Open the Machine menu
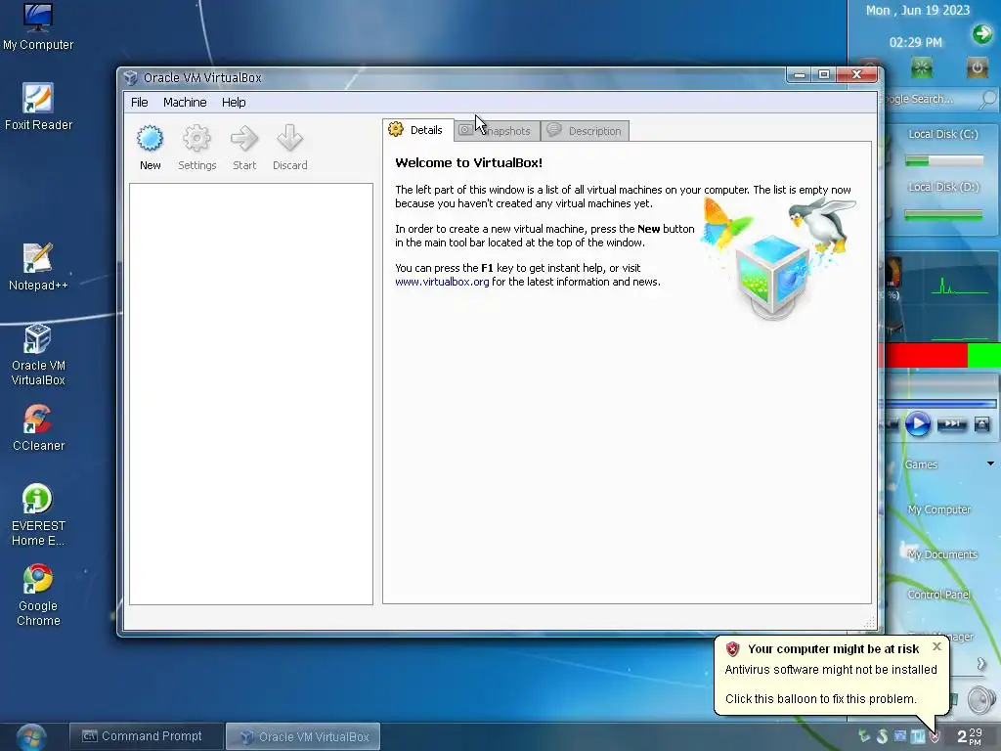The width and height of the screenshot is (1001, 751). coord(185,102)
